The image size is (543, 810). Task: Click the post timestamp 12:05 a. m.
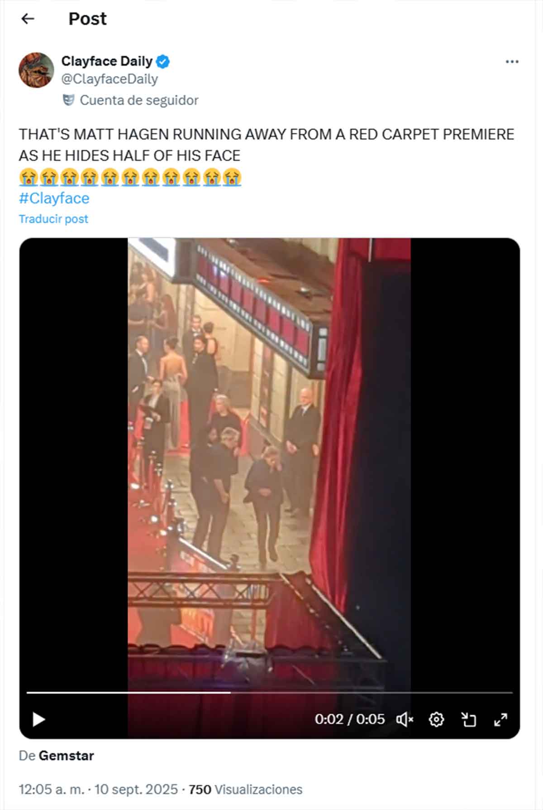coord(52,789)
